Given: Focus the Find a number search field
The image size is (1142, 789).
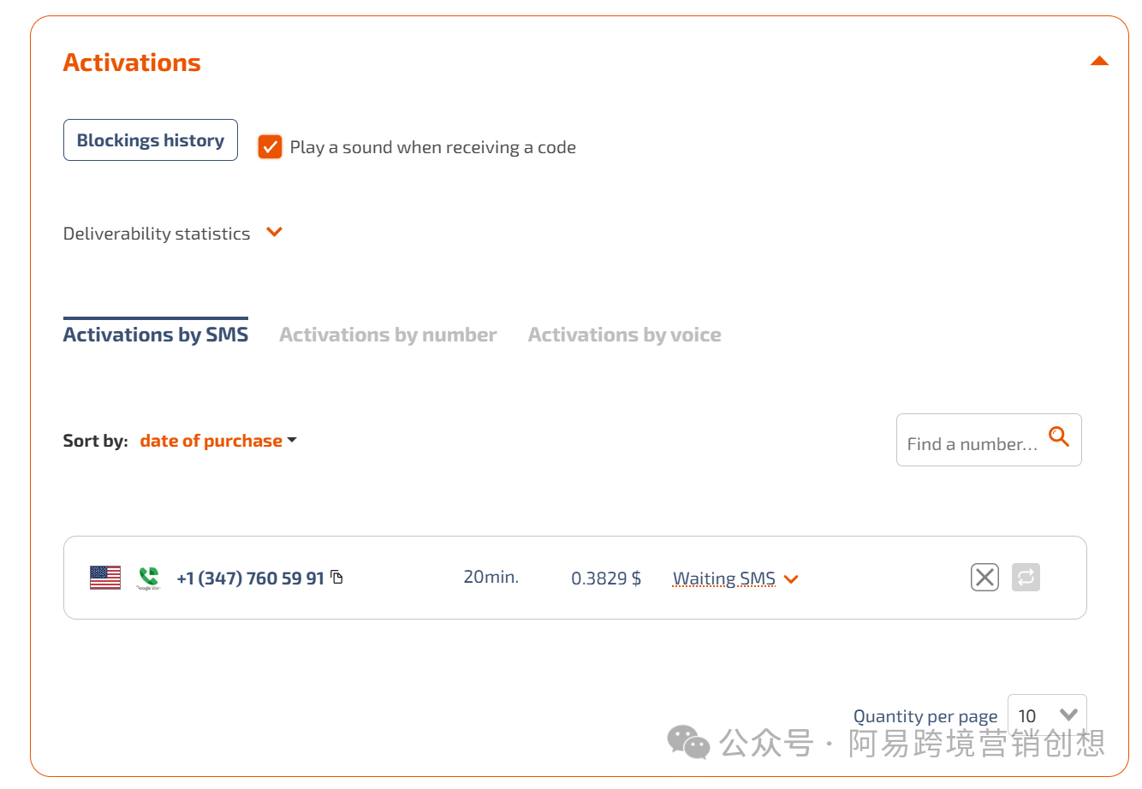Looking at the screenshot, I should click(989, 440).
